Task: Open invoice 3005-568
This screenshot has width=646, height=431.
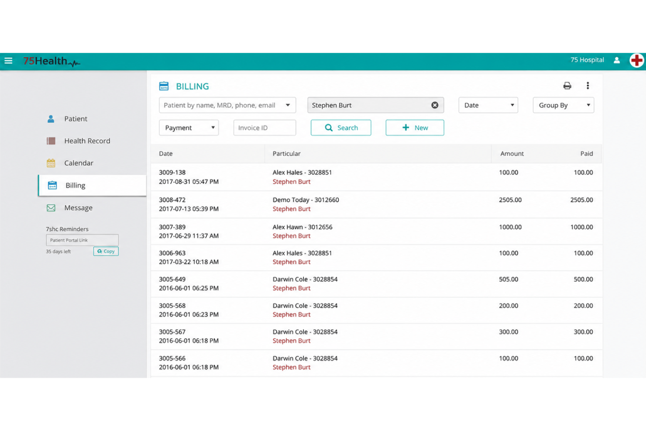Action: click(172, 306)
